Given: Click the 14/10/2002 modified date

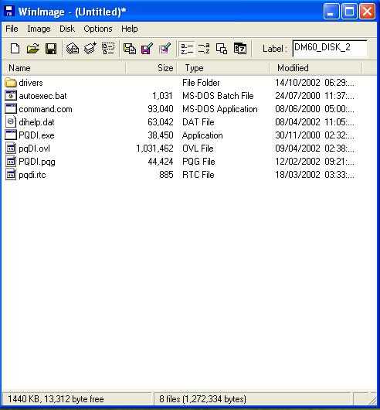Looking at the screenshot, I should (x=297, y=83).
